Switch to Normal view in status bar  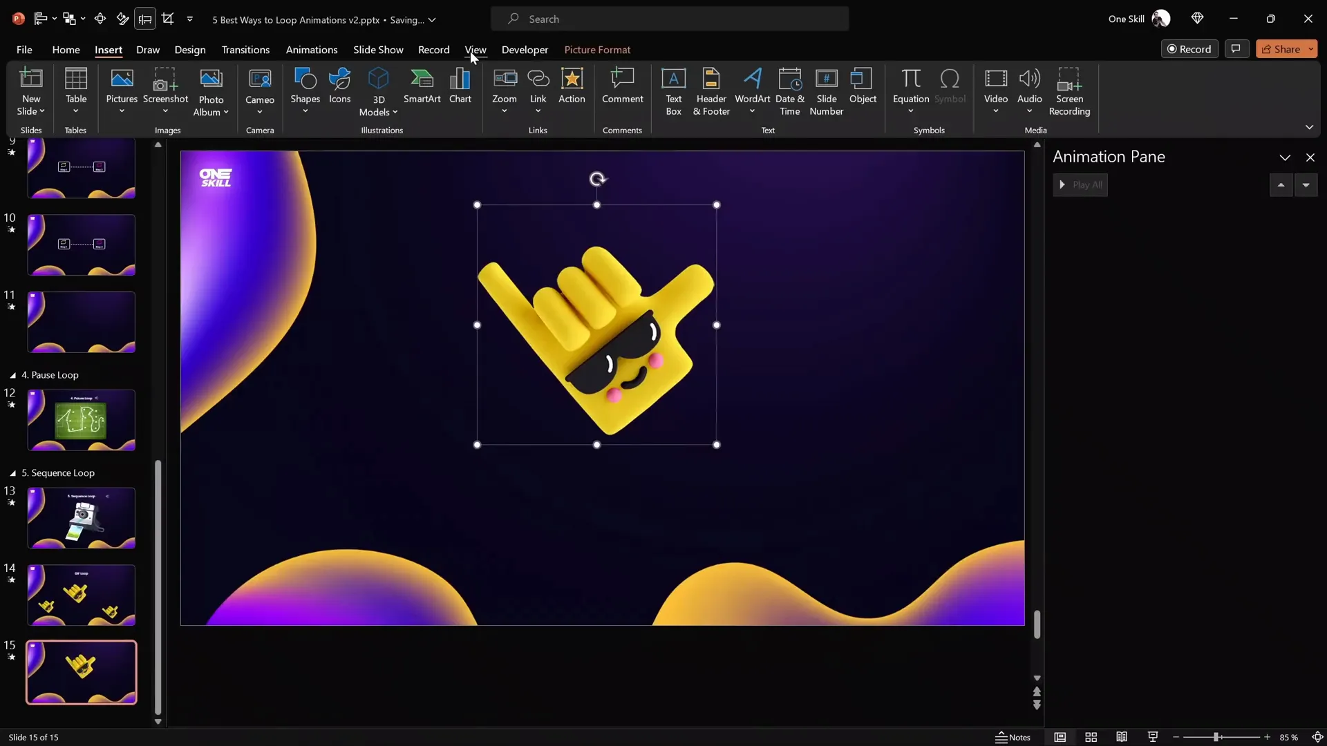pyautogui.click(x=1060, y=737)
